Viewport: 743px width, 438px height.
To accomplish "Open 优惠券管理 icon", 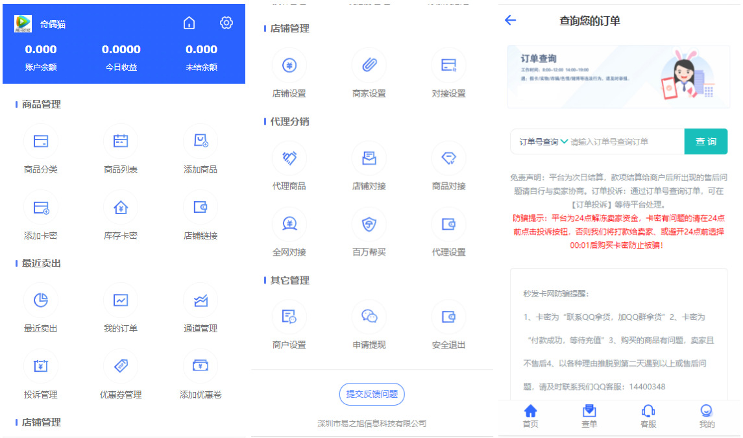I will [120, 366].
